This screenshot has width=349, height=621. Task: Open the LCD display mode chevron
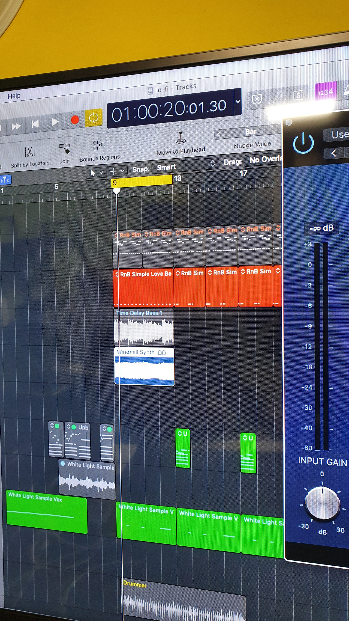coord(238,102)
